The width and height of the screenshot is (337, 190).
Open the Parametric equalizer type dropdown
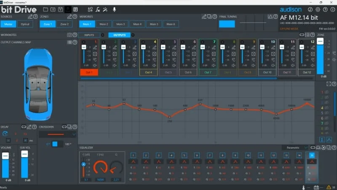coord(295,147)
